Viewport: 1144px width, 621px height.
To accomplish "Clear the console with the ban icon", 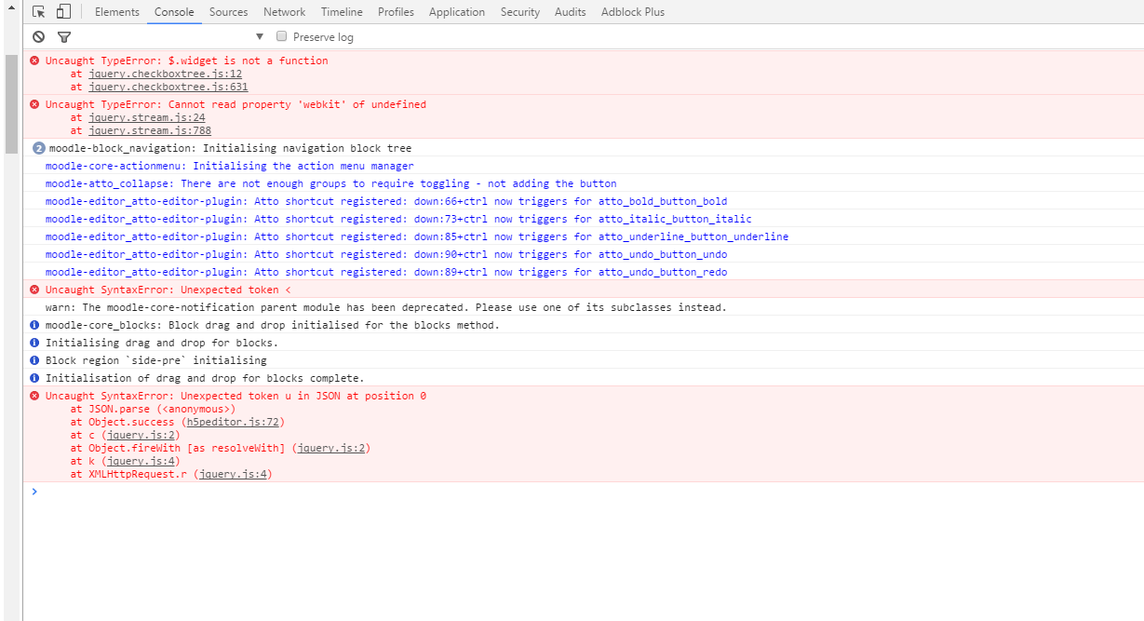I will [x=38, y=37].
